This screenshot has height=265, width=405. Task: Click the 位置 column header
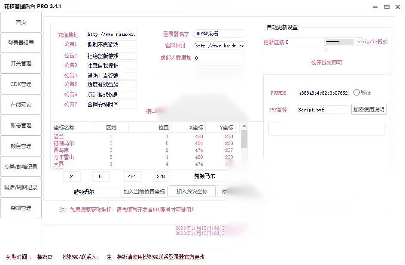[149, 128]
